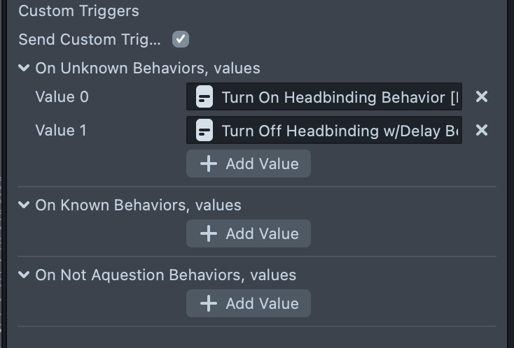
Task: Click the Custom Triggers heading
Action: click(78, 11)
